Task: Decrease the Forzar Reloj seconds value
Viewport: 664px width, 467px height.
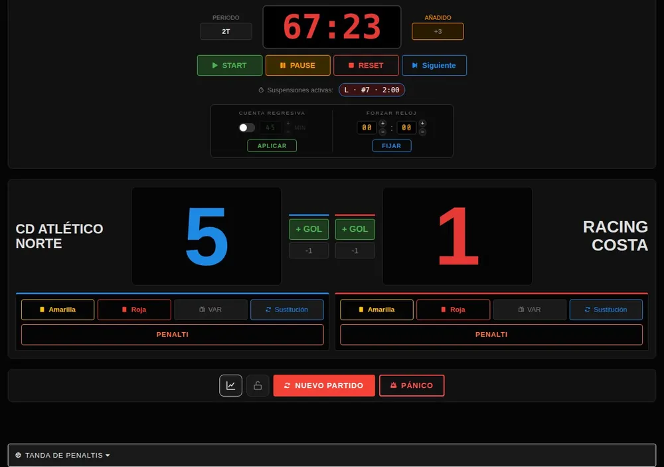Action: pos(422,132)
